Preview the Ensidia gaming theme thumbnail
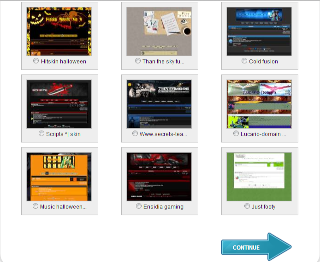This screenshot has height=262, width=320. [159, 177]
